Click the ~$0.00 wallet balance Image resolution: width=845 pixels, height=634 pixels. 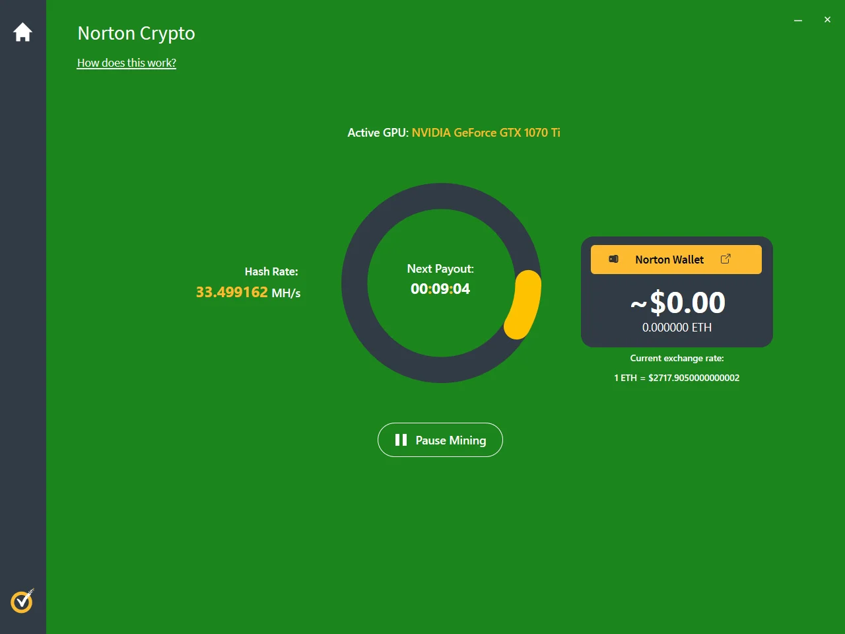677,303
